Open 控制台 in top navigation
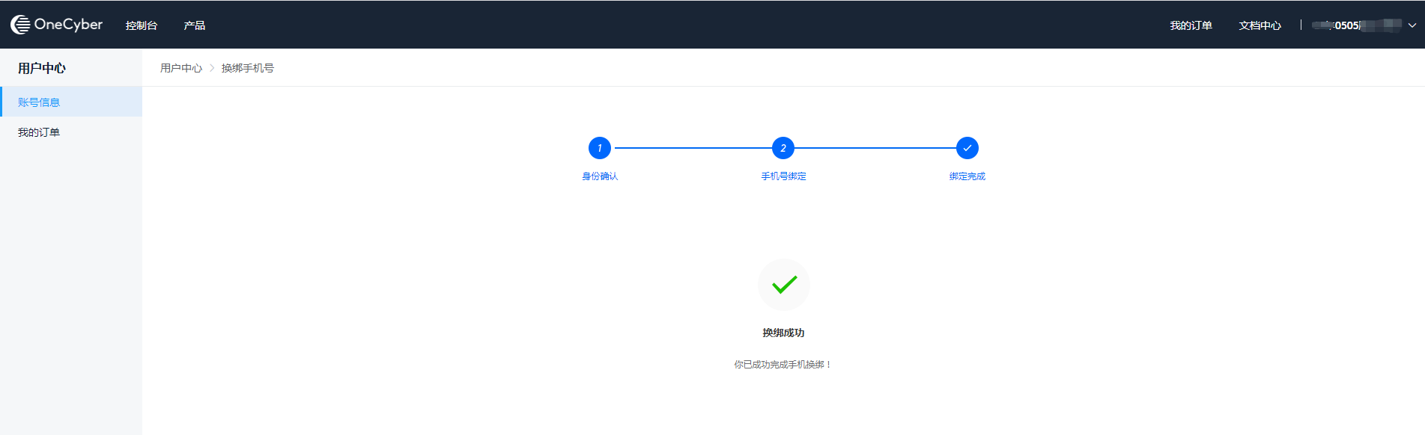The image size is (1425, 435). click(142, 25)
